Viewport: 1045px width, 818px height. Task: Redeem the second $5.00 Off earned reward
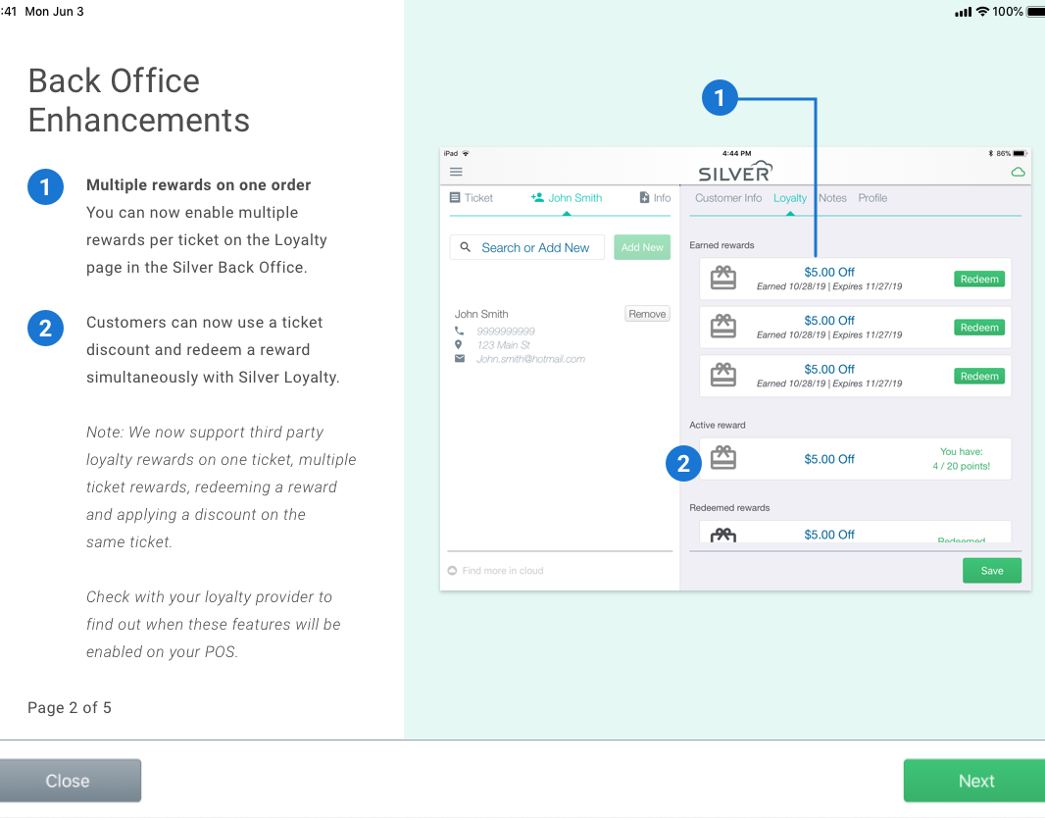click(x=979, y=328)
